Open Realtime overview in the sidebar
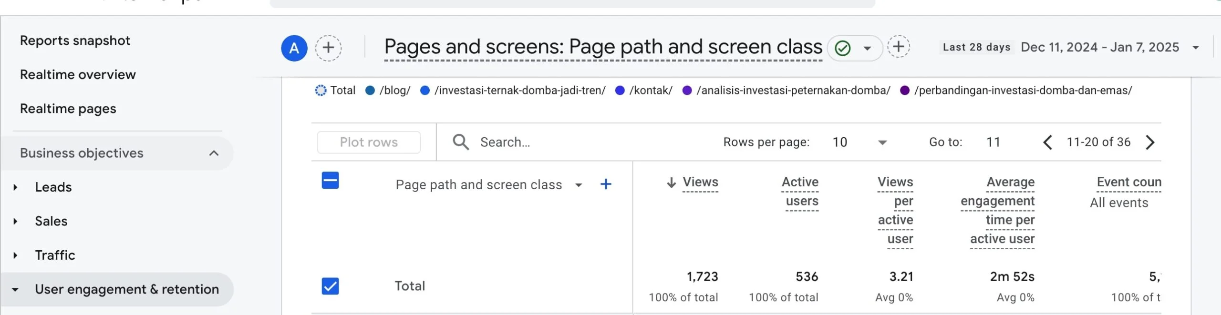This screenshot has width=1221, height=315. pyautogui.click(x=78, y=74)
